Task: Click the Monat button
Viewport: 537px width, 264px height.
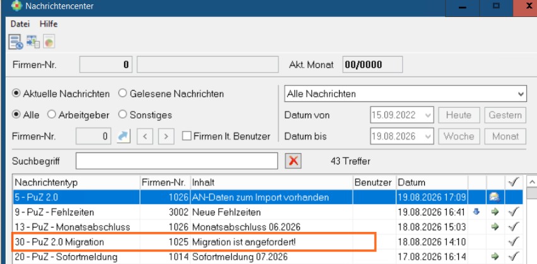Action: [505, 136]
